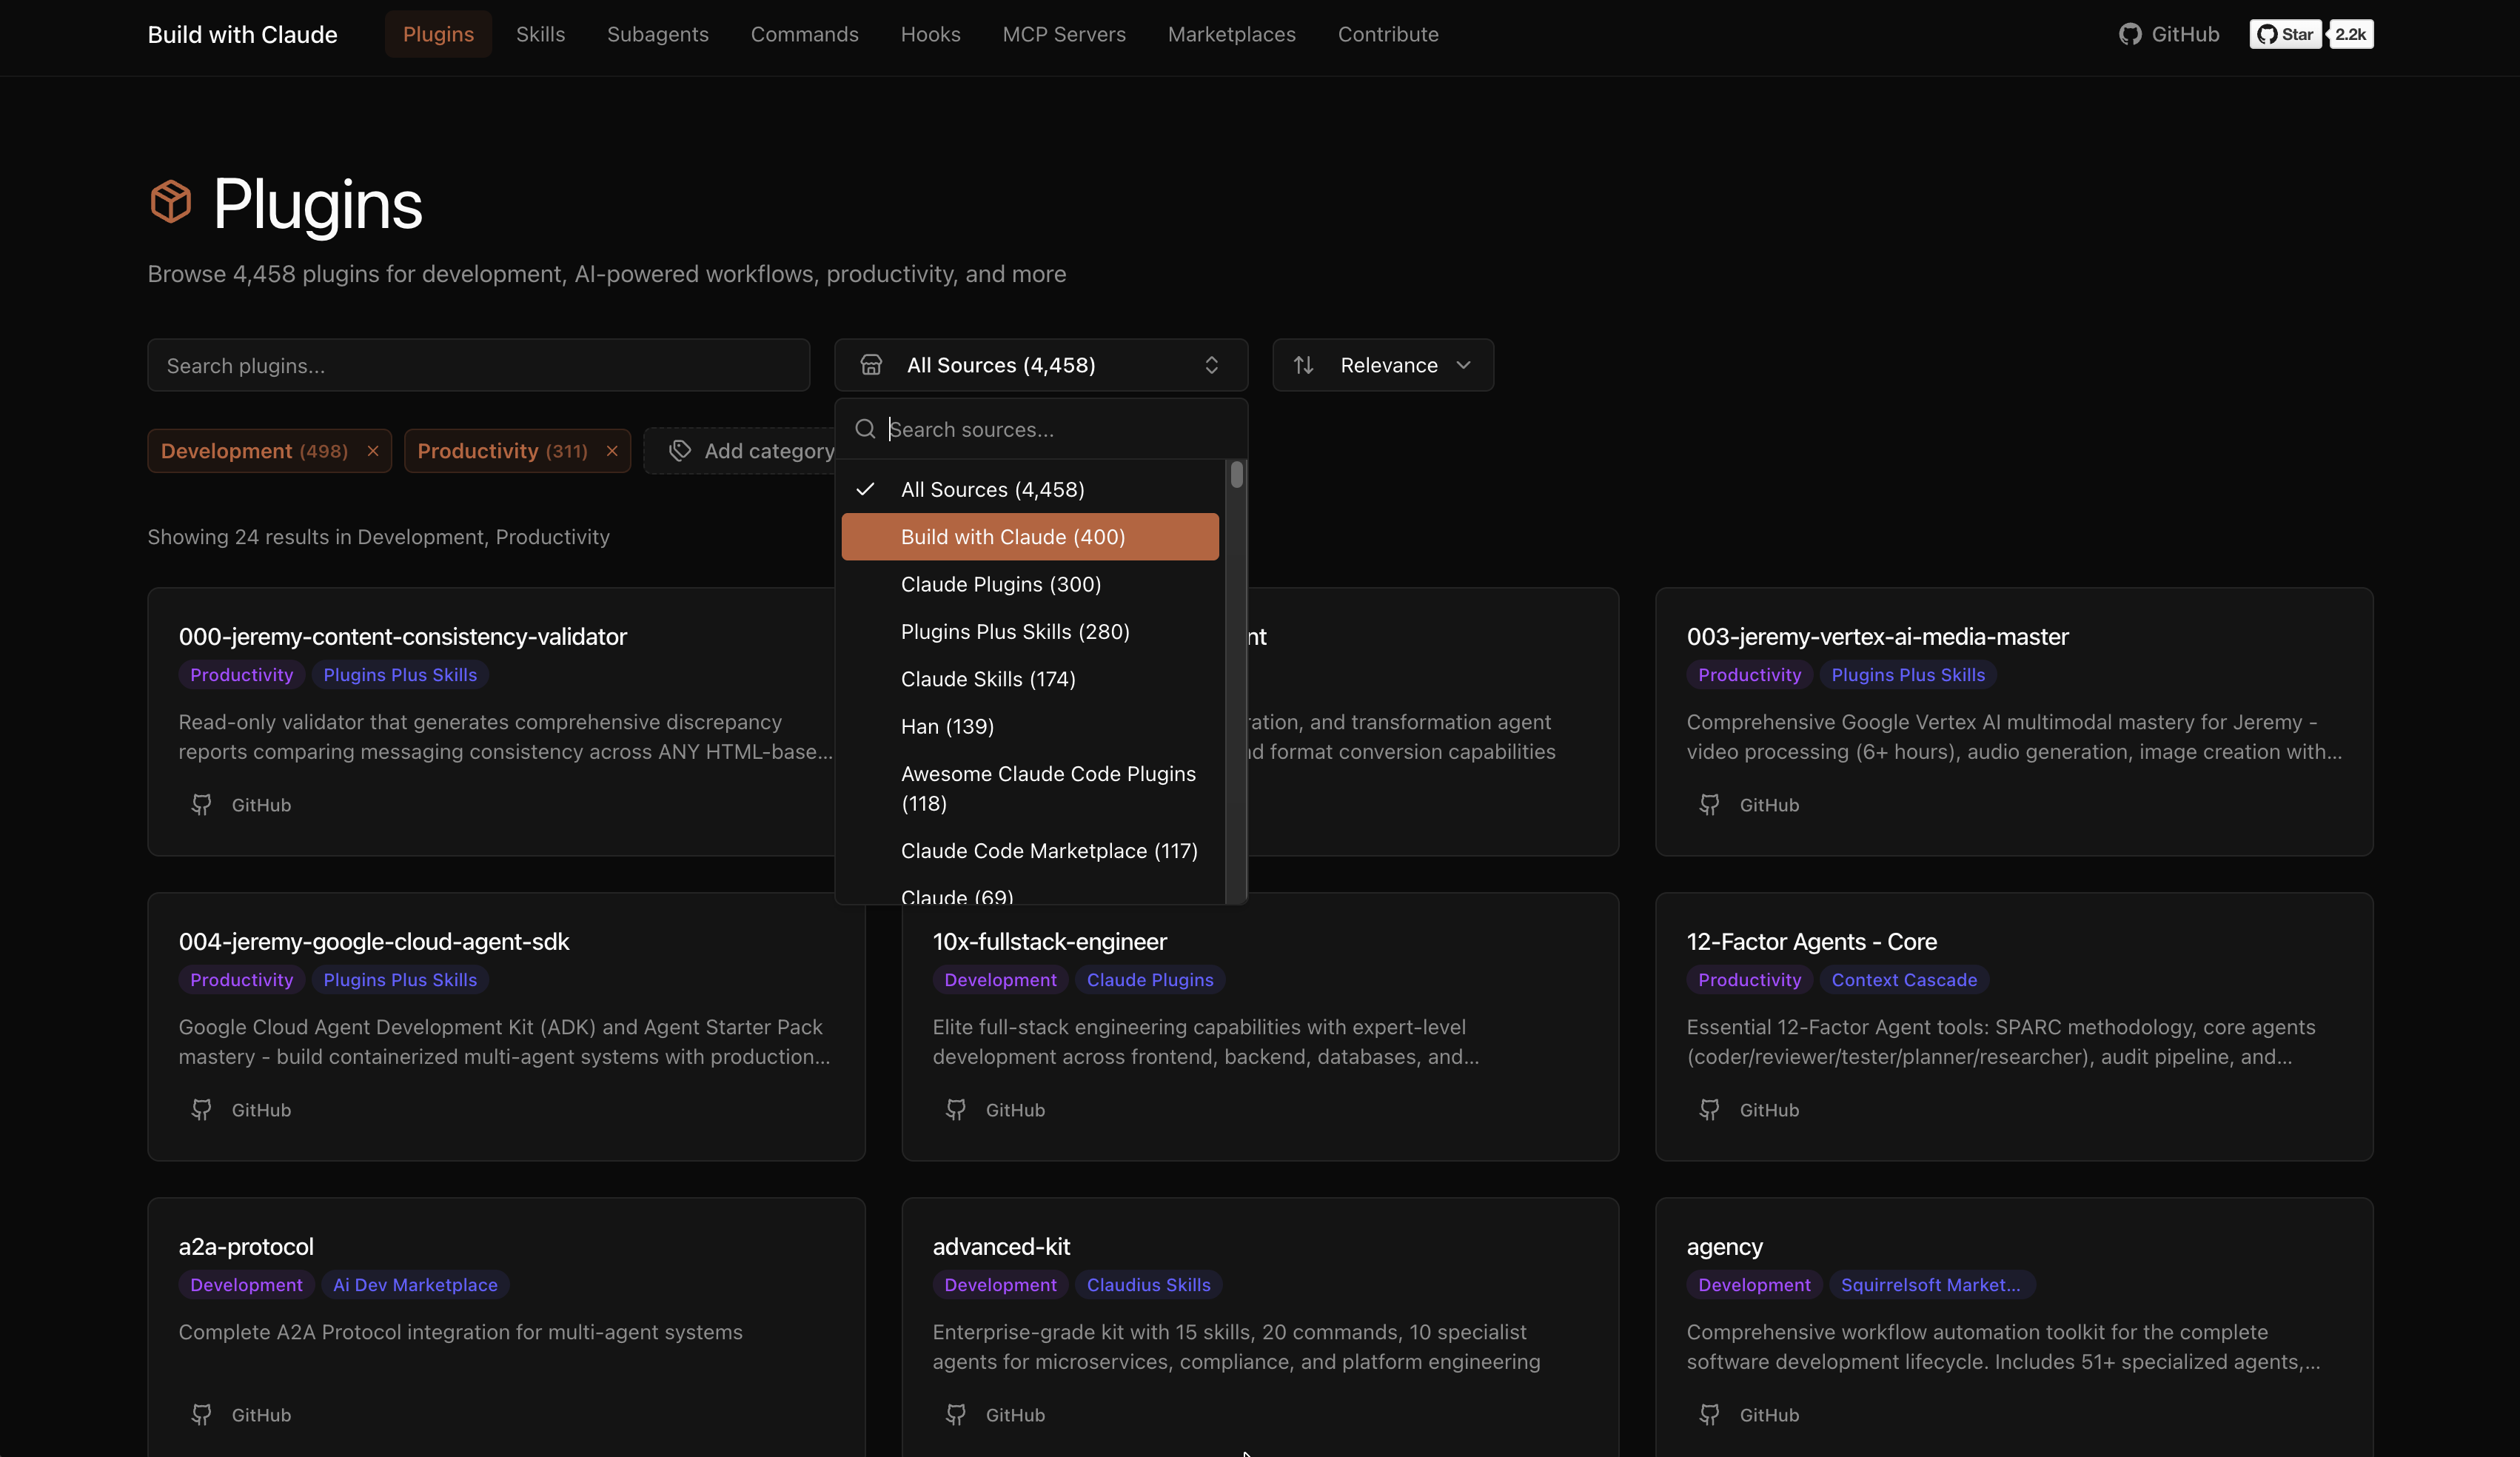
Task: Click the storefront icon inside the All Sources selector
Action: tap(872, 364)
